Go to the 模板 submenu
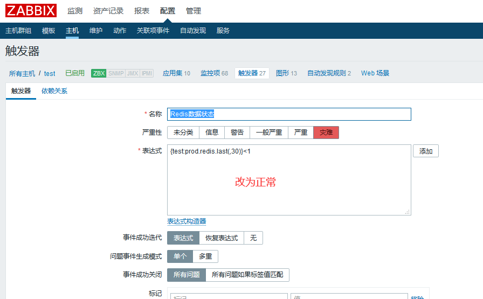Image resolution: width=483 pixels, height=299 pixels. (49, 31)
